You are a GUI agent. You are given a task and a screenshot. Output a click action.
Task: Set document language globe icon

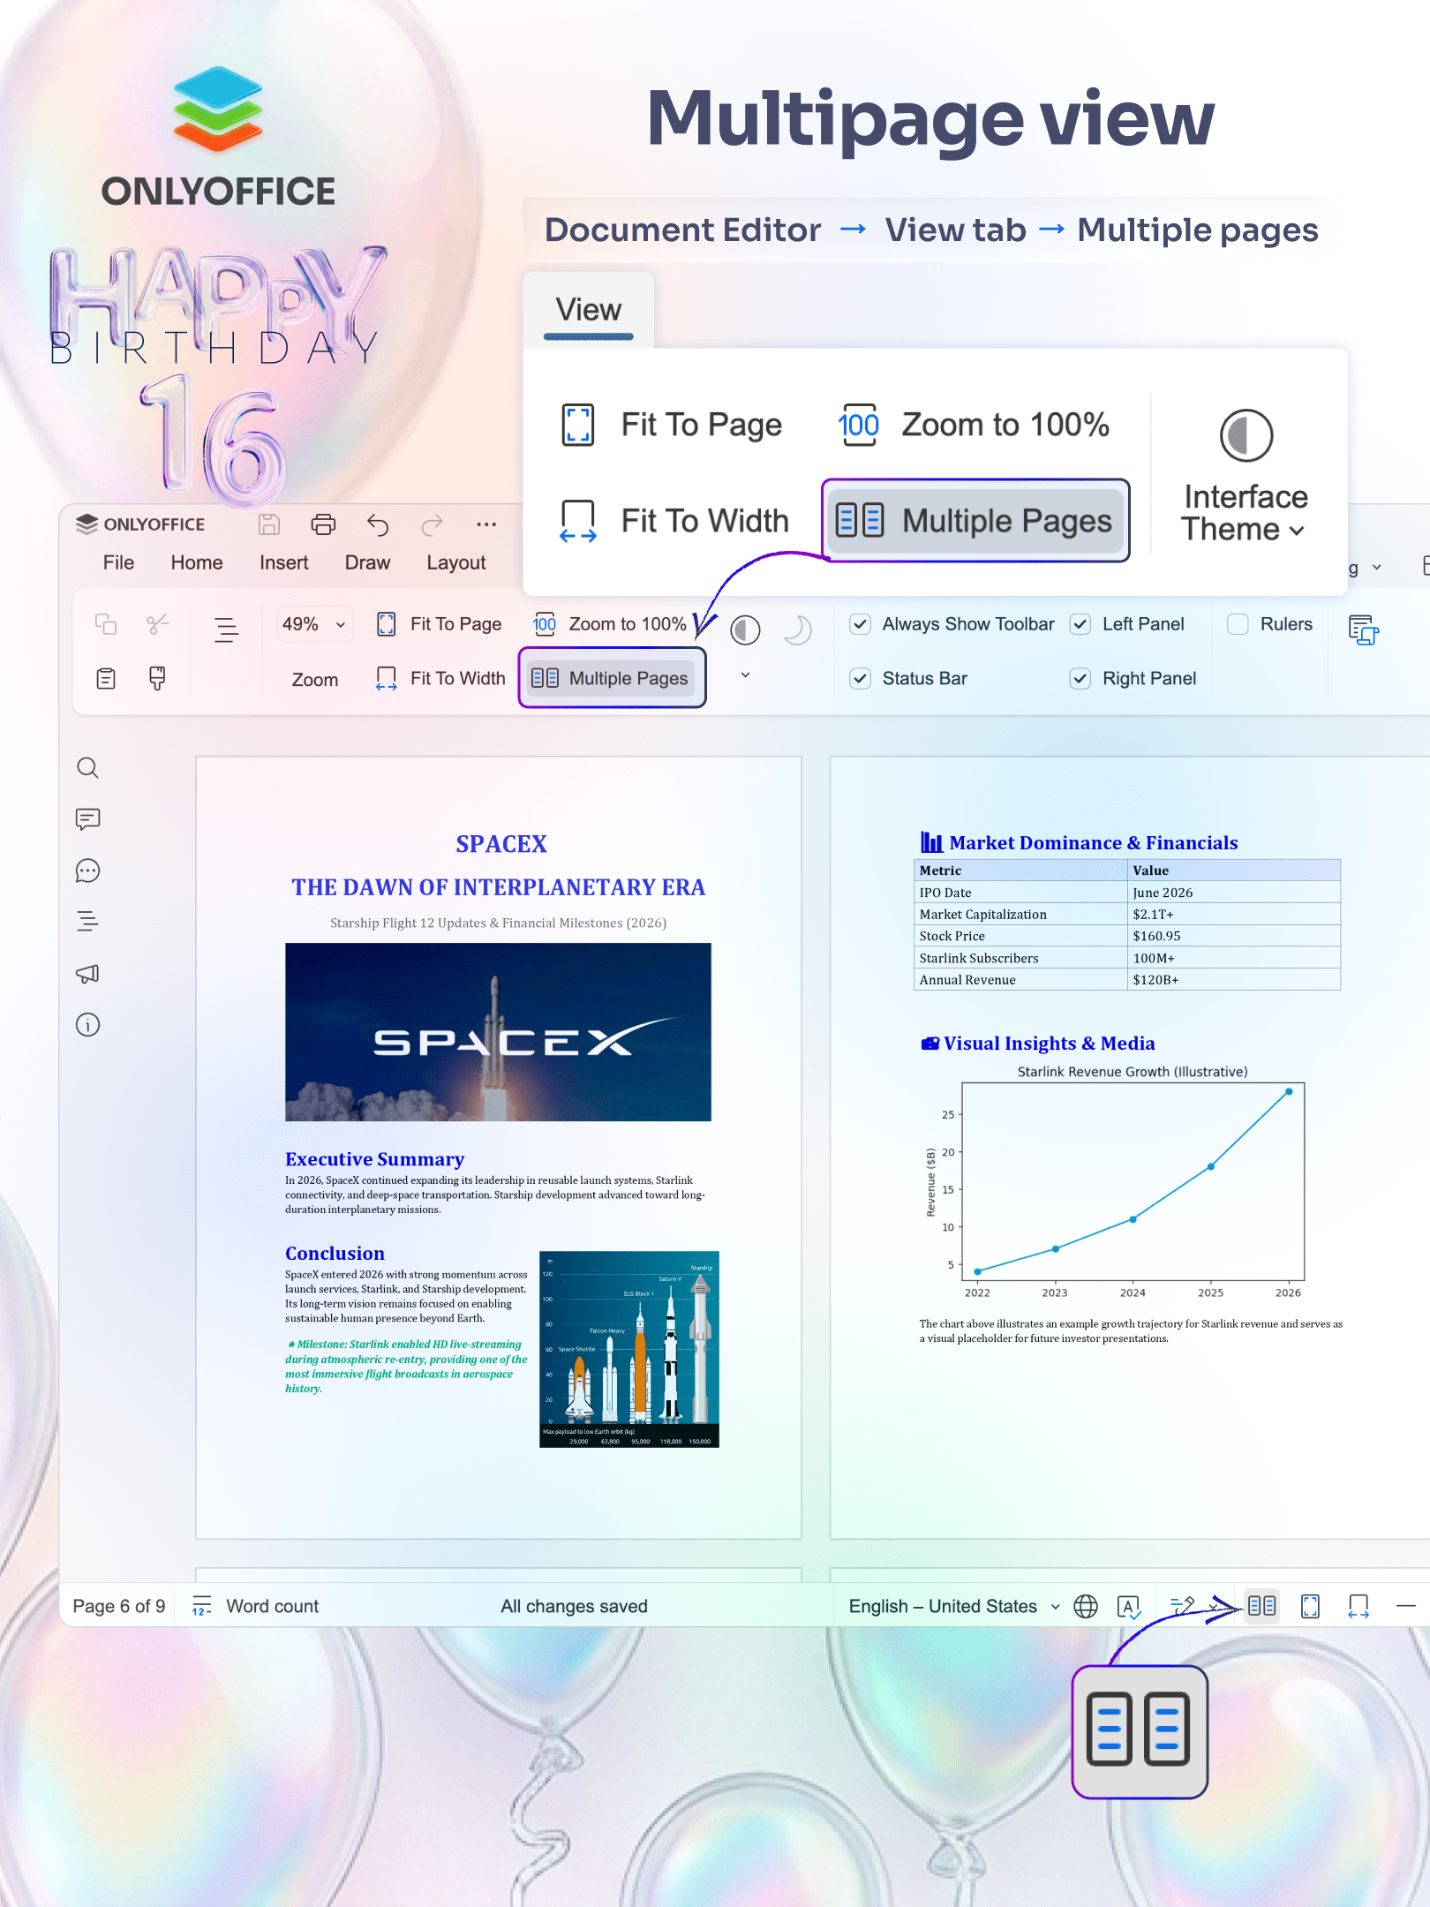pos(1086,1606)
